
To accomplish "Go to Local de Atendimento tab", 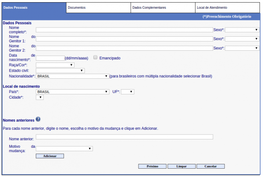I will 227,8.
